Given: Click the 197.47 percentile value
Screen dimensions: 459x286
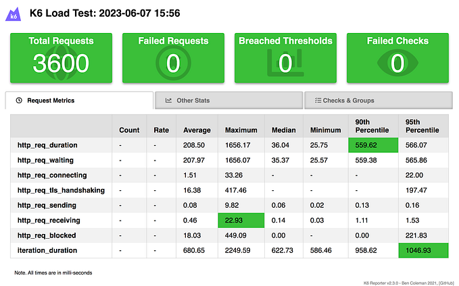Looking at the screenshot, I should (x=416, y=190).
